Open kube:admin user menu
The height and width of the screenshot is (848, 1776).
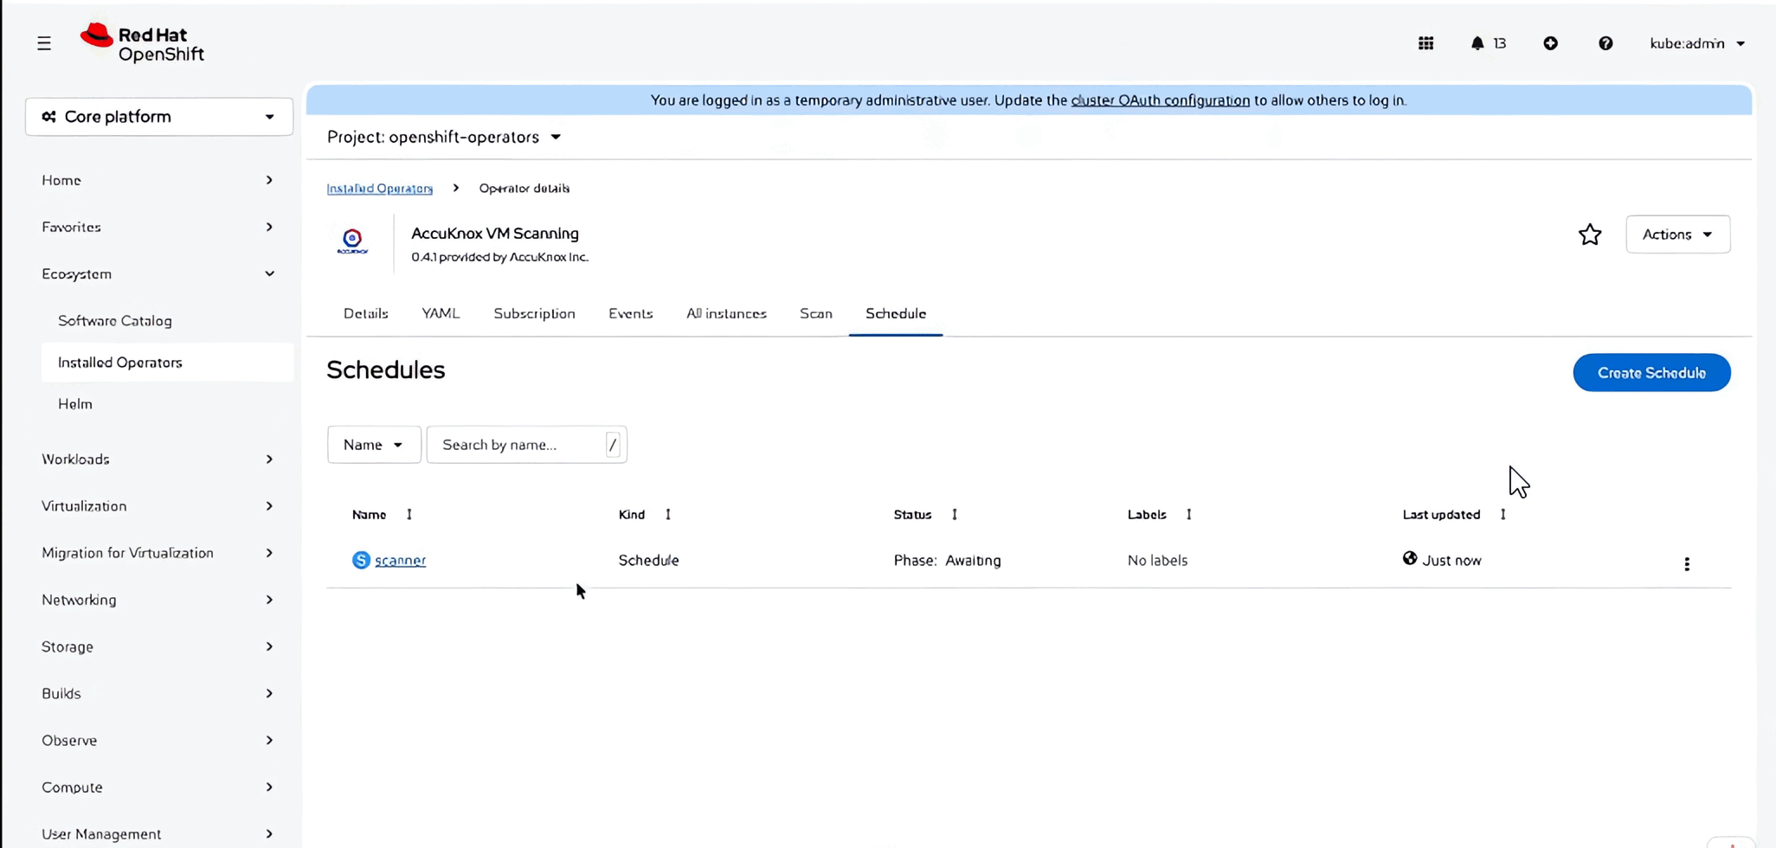(1696, 43)
